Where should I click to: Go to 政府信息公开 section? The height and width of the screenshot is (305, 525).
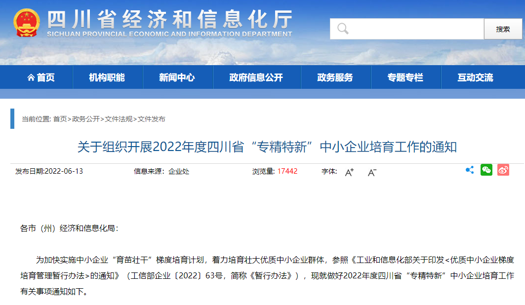pyautogui.click(x=256, y=77)
